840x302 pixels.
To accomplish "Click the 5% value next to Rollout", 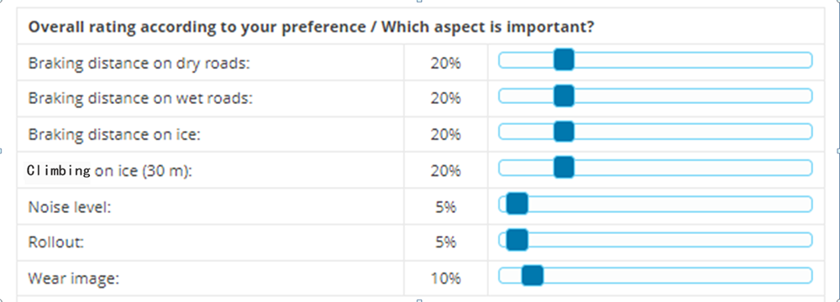I will tap(446, 242).
